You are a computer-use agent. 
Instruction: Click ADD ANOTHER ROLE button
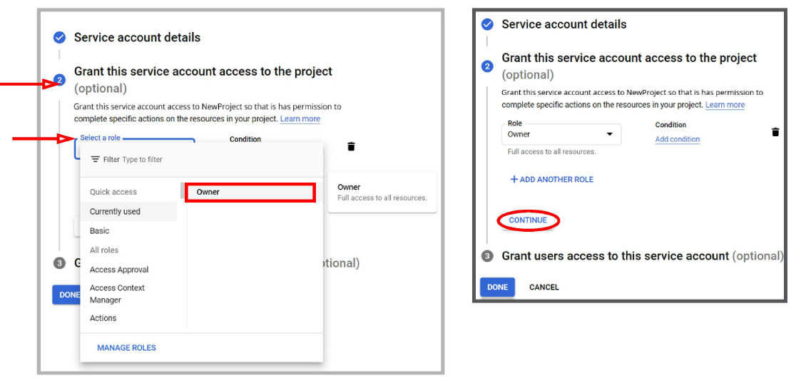[552, 179]
